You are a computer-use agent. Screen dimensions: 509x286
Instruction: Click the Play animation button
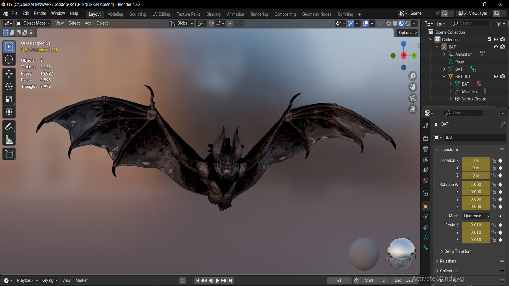pos(217,280)
